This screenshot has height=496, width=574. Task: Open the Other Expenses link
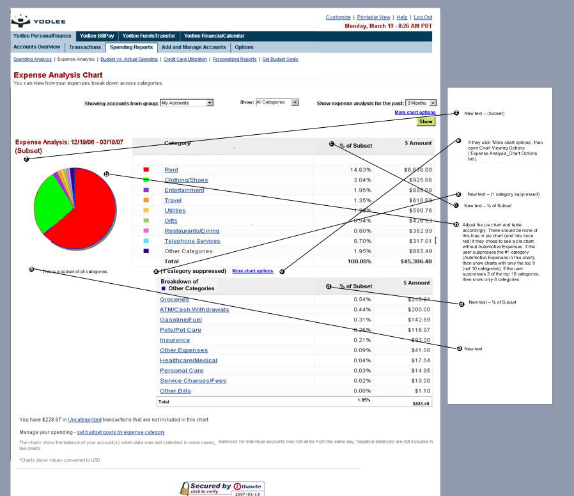coord(183,350)
